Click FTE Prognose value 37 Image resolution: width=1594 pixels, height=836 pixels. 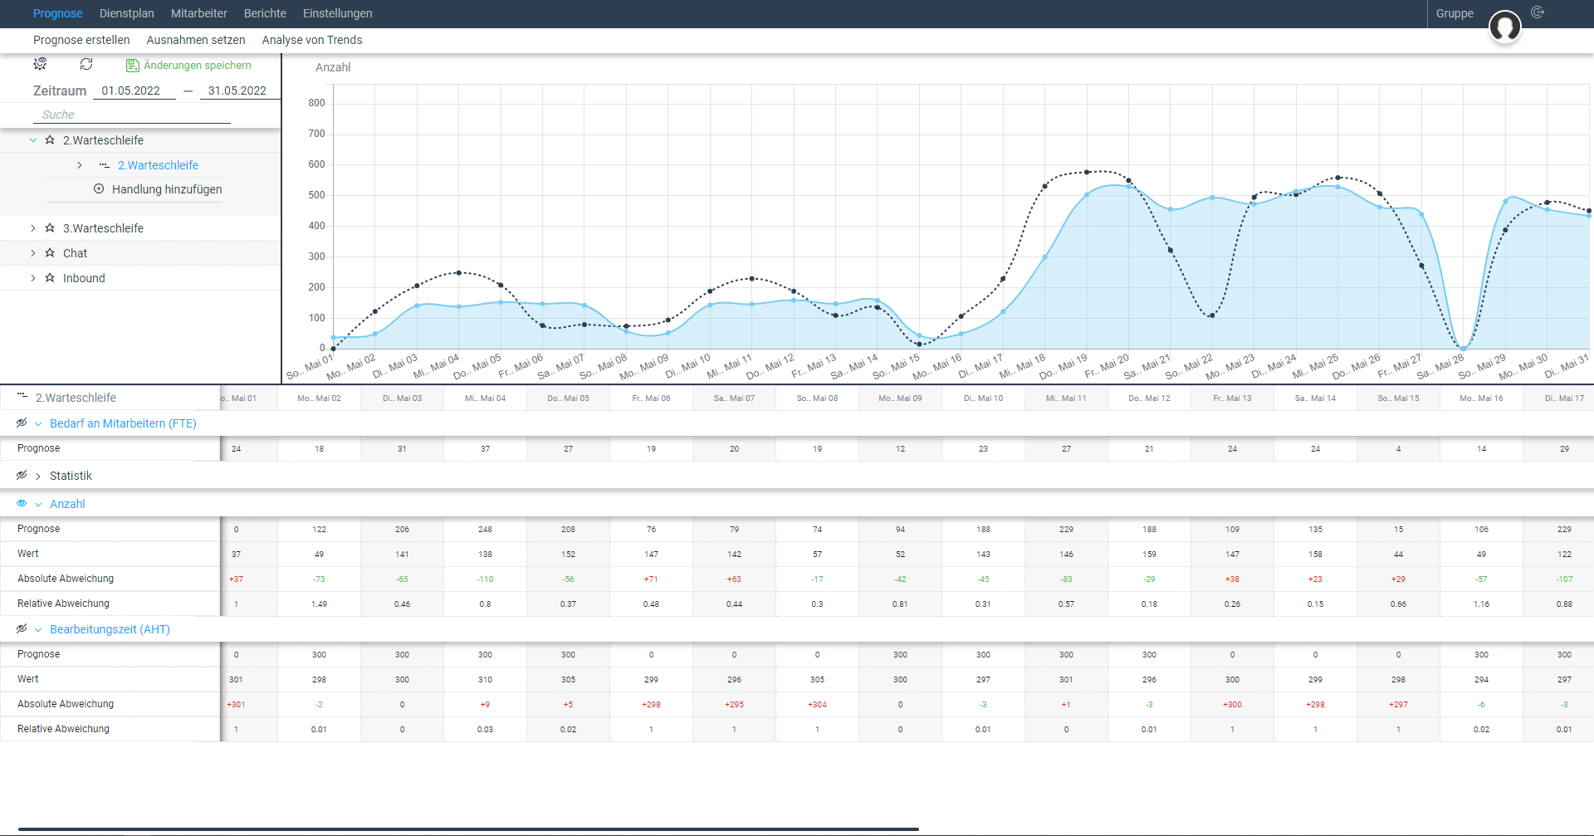(485, 448)
